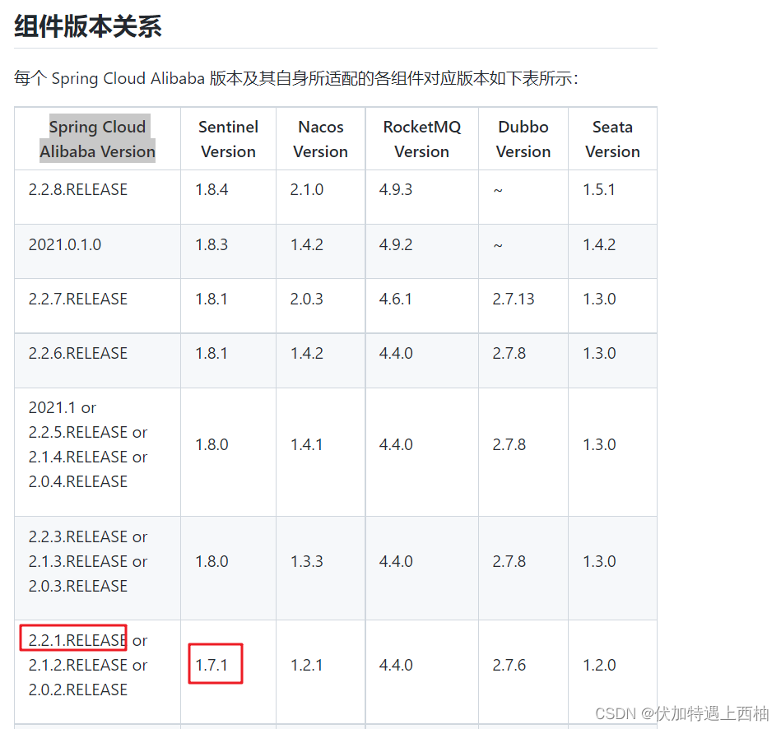Click RocketMQ 4.4.0 in the 2.2.5.RELEASE row
This screenshot has height=729, width=781.
[x=396, y=444]
